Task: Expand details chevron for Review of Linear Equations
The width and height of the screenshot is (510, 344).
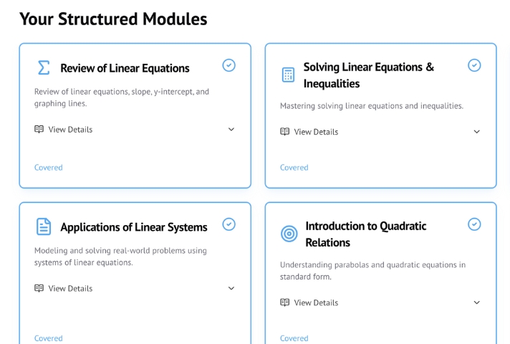Action: coord(231,130)
